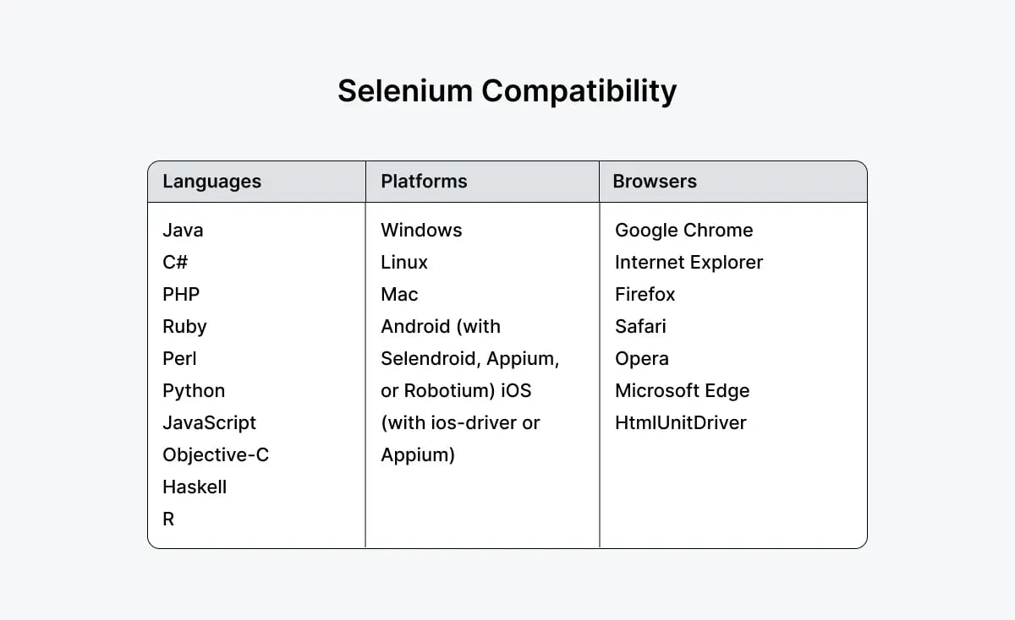Click the Firefox browser entry
Viewport: 1015px width, 620px height.
(645, 295)
